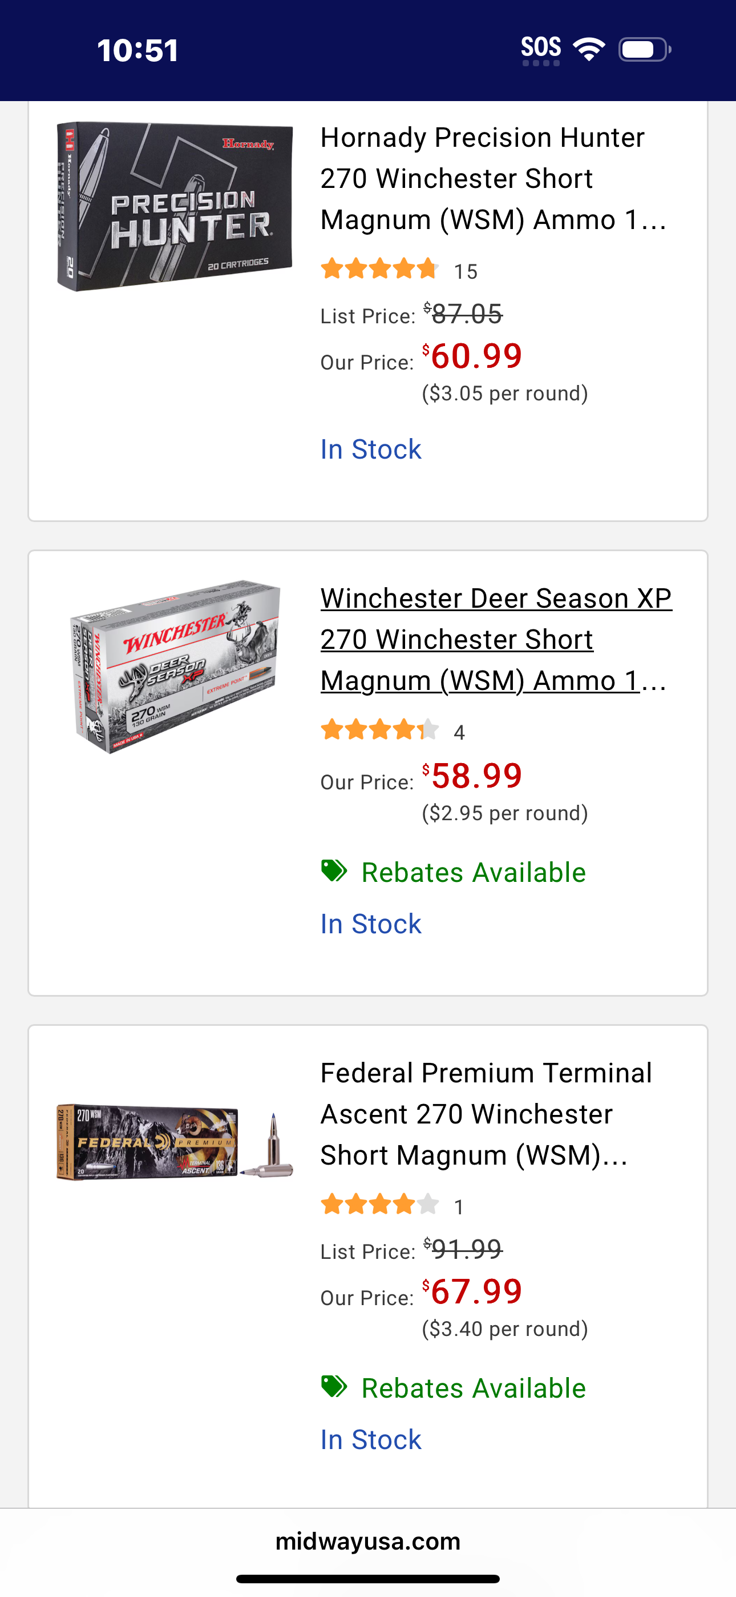Tap Rebates Available under Federal listing
The height and width of the screenshot is (1597, 736).
(x=474, y=1388)
